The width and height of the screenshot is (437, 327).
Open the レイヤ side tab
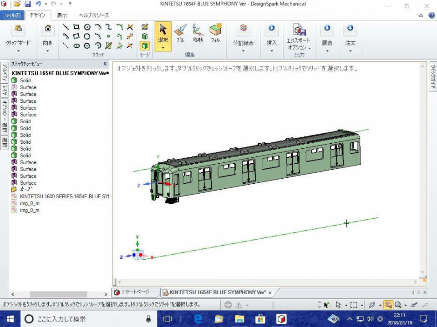(5, 90)
